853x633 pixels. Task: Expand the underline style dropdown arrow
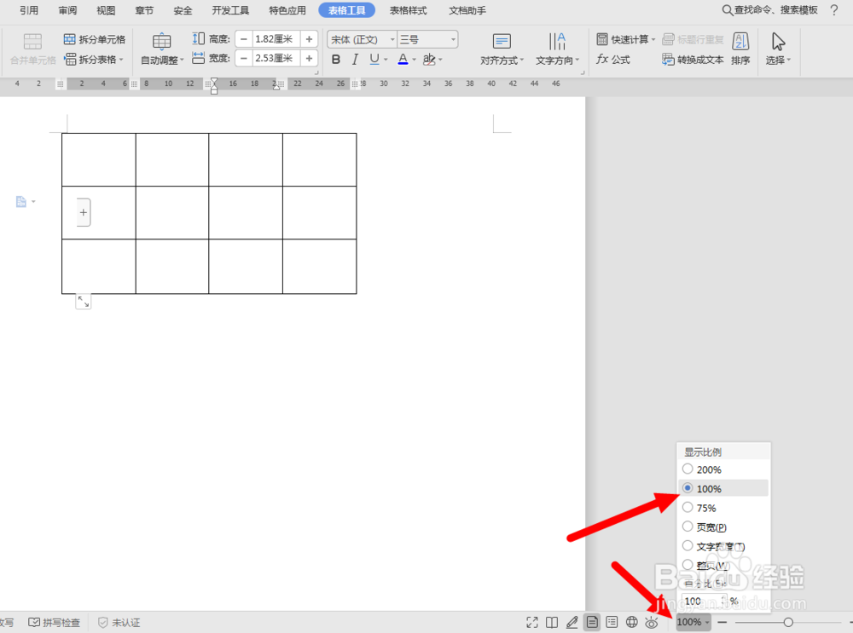coord(386,60)
